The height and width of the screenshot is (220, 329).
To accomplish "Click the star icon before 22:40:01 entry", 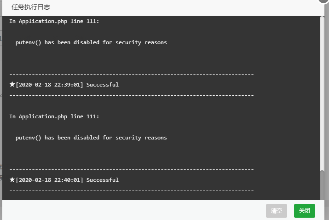I will click(12, 180).
